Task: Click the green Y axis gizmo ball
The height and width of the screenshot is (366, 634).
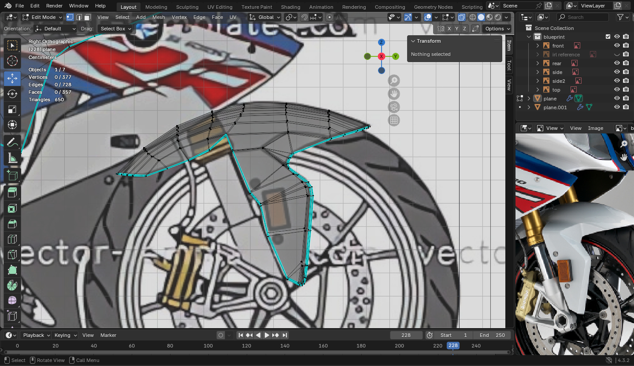Action: pyautogui.click(x=396, y=56)
